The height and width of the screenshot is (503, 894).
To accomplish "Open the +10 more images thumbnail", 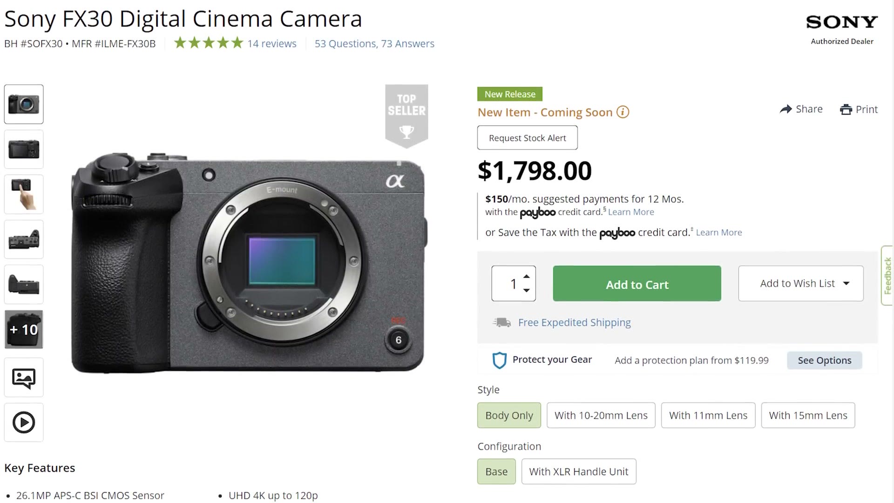I will 24,329.
